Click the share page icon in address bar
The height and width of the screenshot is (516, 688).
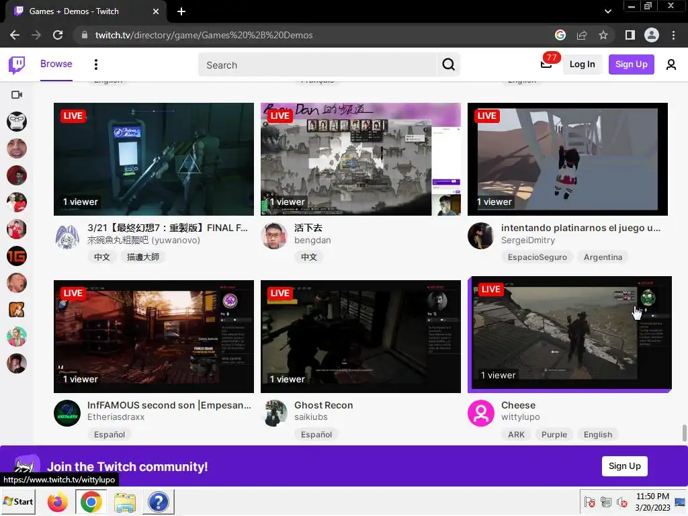(582, 35)
